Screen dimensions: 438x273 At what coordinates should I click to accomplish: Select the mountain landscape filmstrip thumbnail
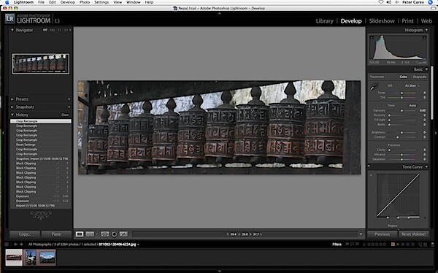[x=47, y=258]
